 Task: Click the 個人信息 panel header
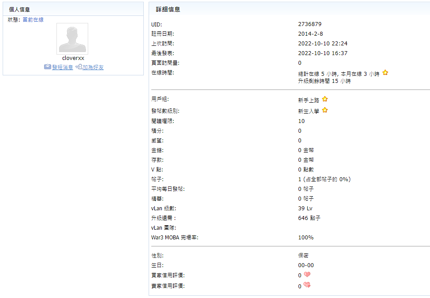pos(73,9)
